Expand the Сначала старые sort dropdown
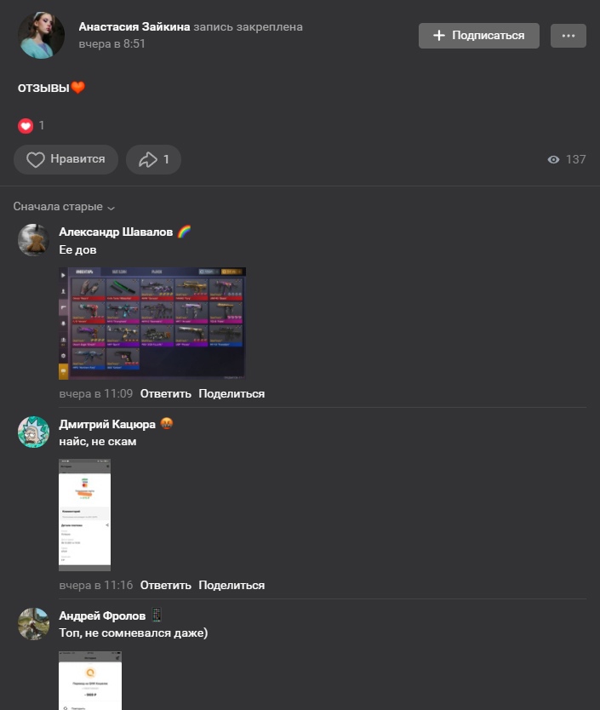The image size is (600, 710). click(x=64, y=207)
